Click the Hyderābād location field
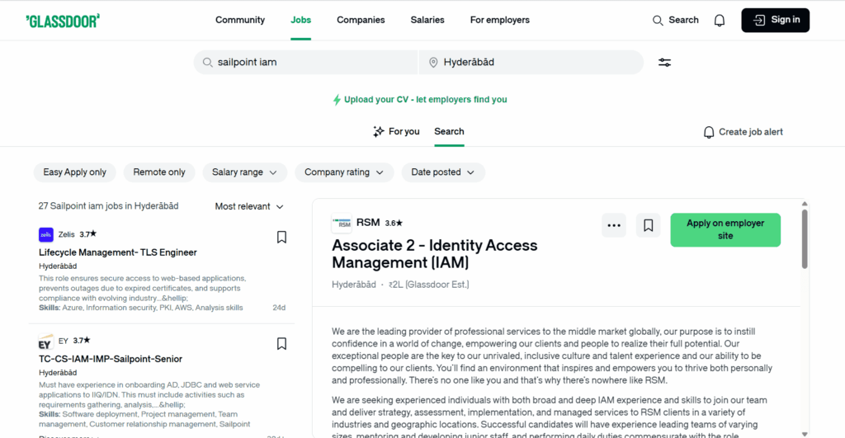Screen dimensions: 845x438 click(x=531, y=63)
